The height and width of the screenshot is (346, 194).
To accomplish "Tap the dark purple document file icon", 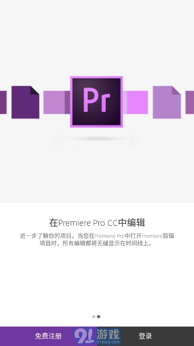I will [x=25, y=102].
